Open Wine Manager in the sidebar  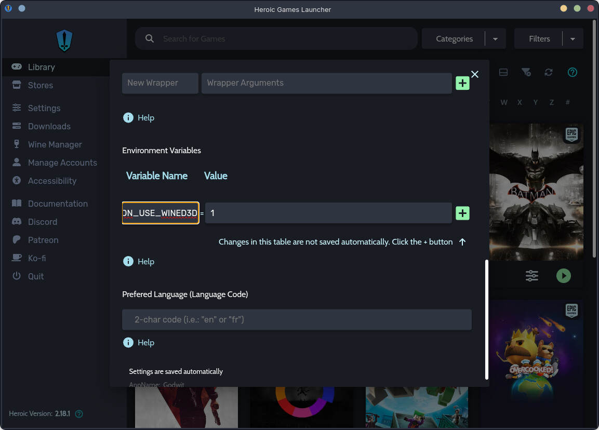pos(55,144)
